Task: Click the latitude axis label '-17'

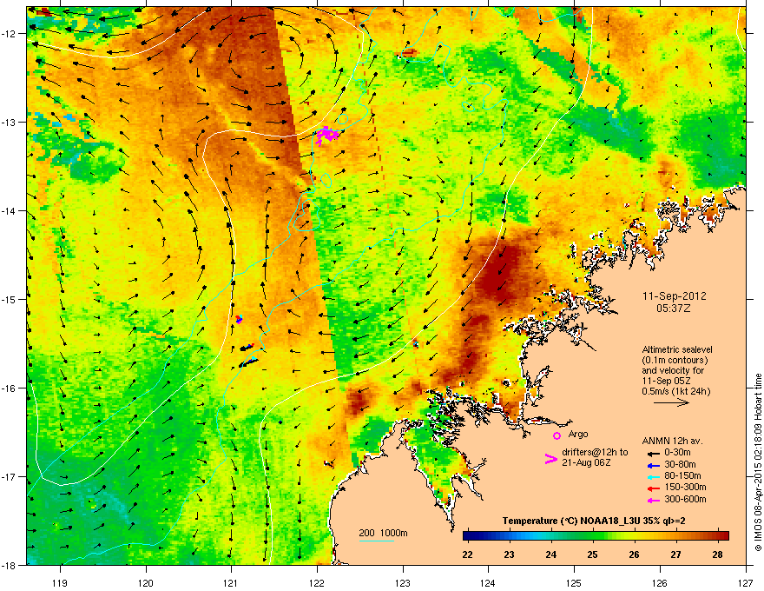Action: click(x=9, y=476)
